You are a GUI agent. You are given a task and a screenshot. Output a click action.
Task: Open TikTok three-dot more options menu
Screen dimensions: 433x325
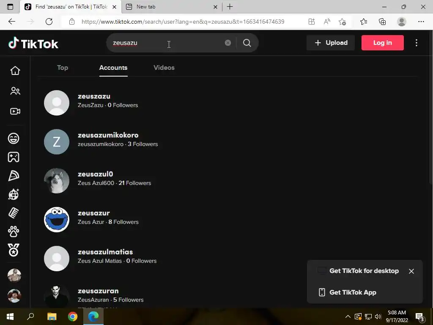[417, 43]
